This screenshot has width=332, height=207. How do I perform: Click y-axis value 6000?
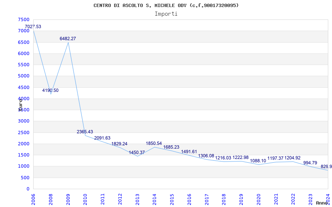pyautogui.click(x=24, y=53)
